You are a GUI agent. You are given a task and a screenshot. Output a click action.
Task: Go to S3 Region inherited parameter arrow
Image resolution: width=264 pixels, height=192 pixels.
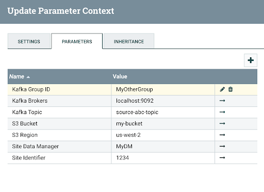222,135
